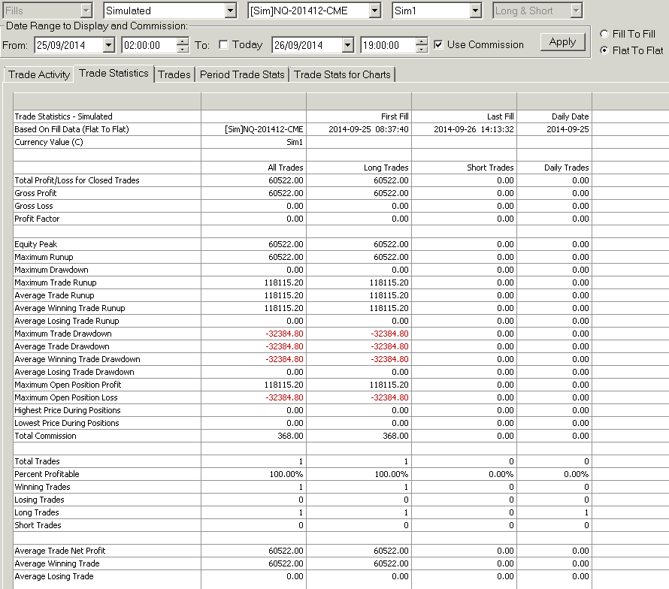
Task: Open the Simulated account type dropdown
Action: (231, 11)
